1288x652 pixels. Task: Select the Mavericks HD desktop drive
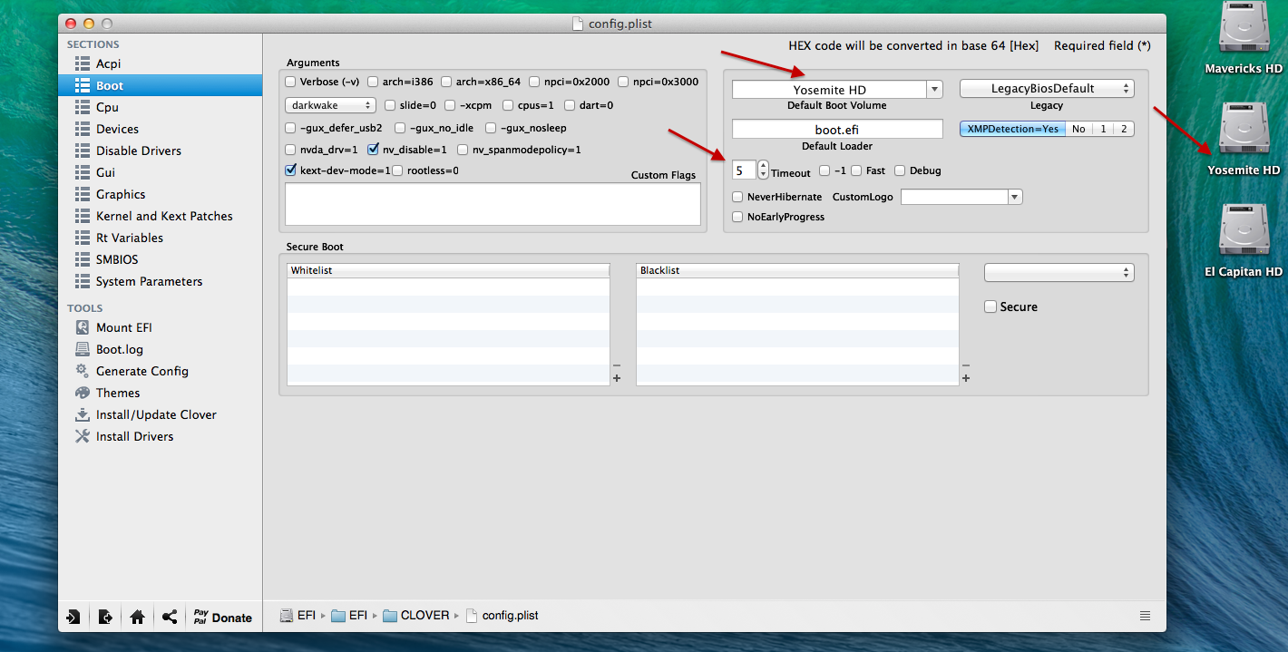(x=1244, y=39)
